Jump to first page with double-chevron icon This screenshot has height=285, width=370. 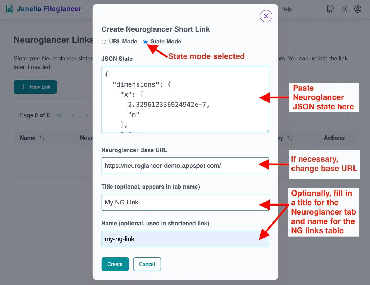point(59,115)
